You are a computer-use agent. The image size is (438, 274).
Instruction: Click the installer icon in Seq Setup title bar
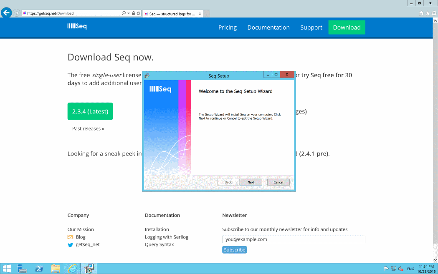click(x=147, y=75)
